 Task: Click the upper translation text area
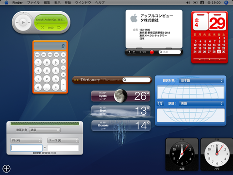point(190,92)
